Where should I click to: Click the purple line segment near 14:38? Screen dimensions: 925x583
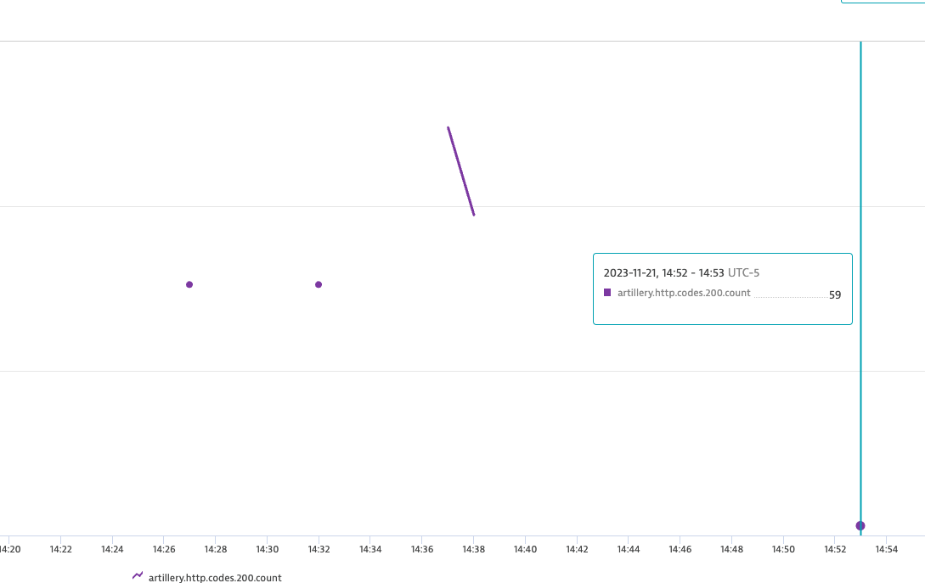[460, 170]
